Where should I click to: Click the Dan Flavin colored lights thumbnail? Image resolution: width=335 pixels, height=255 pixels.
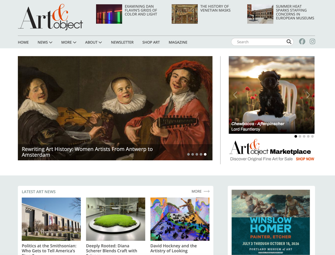pyautogui.click(x=109, y=14)
